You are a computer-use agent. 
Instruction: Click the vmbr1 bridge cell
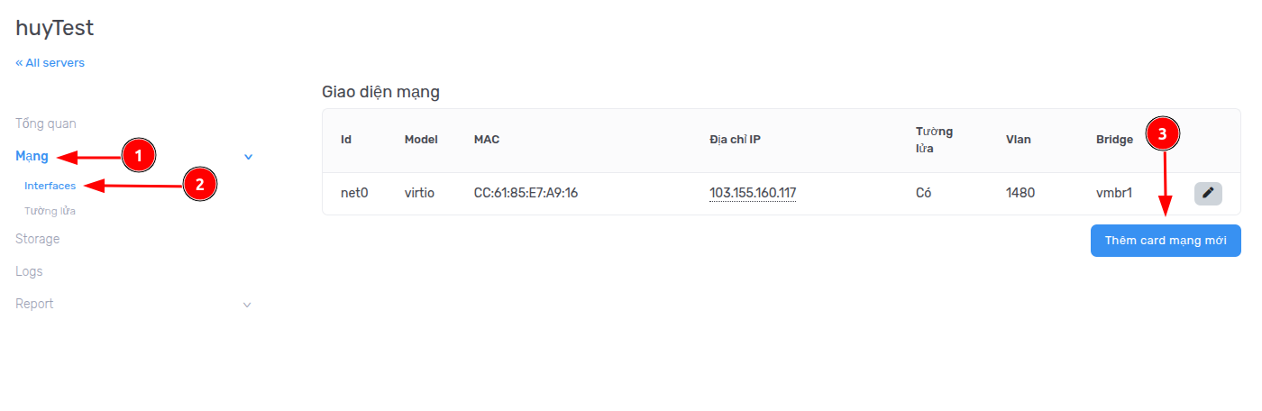pyautogui.click(x=1114, y=193)
